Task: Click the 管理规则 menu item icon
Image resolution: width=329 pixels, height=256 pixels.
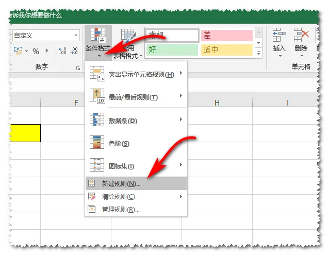Action: coord(91,209)
